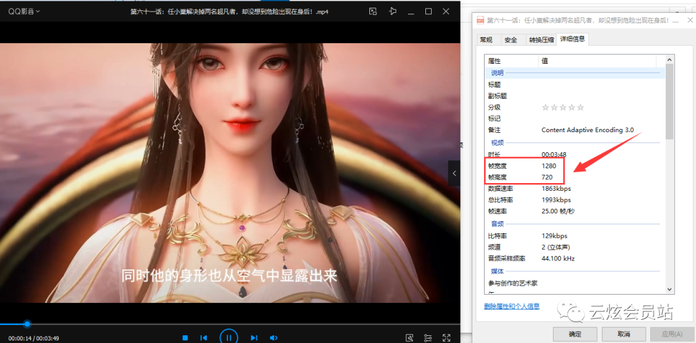Select the 参与创作的艺术家 property row
This screenshot has width=696, height=343.
tap(575, 283)
